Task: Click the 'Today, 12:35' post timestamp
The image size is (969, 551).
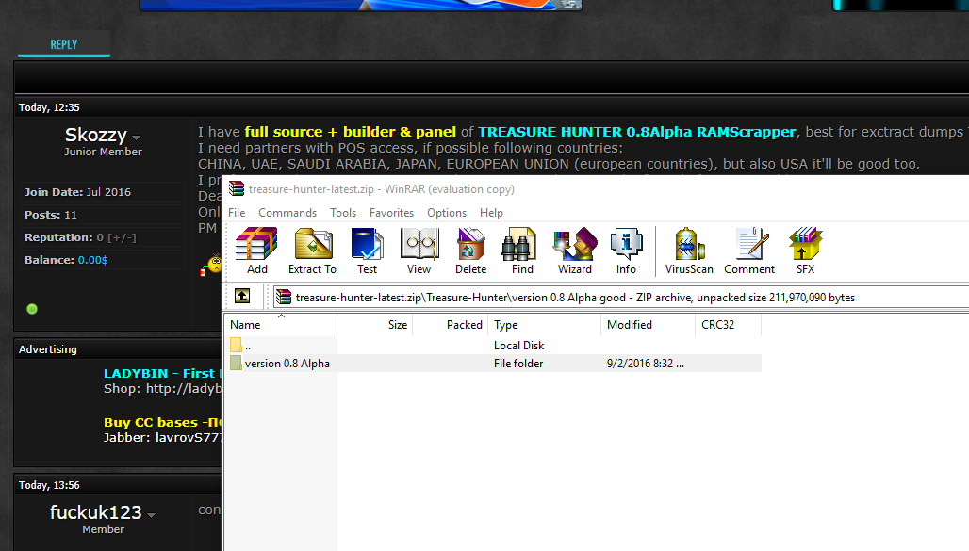Action: [49, 107]
